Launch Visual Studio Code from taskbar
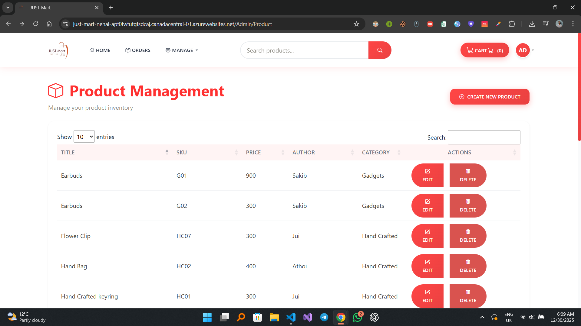The width and height of the screenshot is (581, 326). (x=291, y=317)
